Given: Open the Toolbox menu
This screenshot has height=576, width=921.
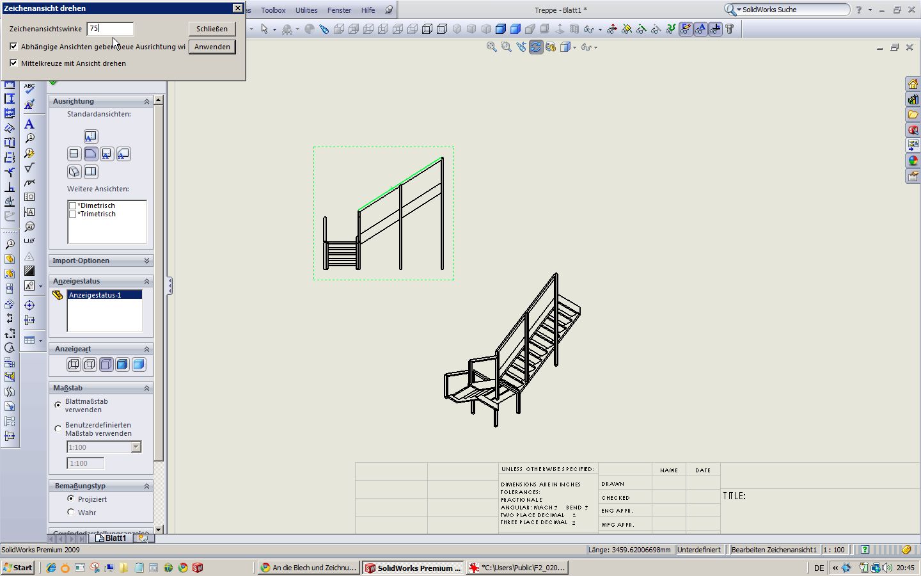Looking at the screenshot, I should coord(273,10).
